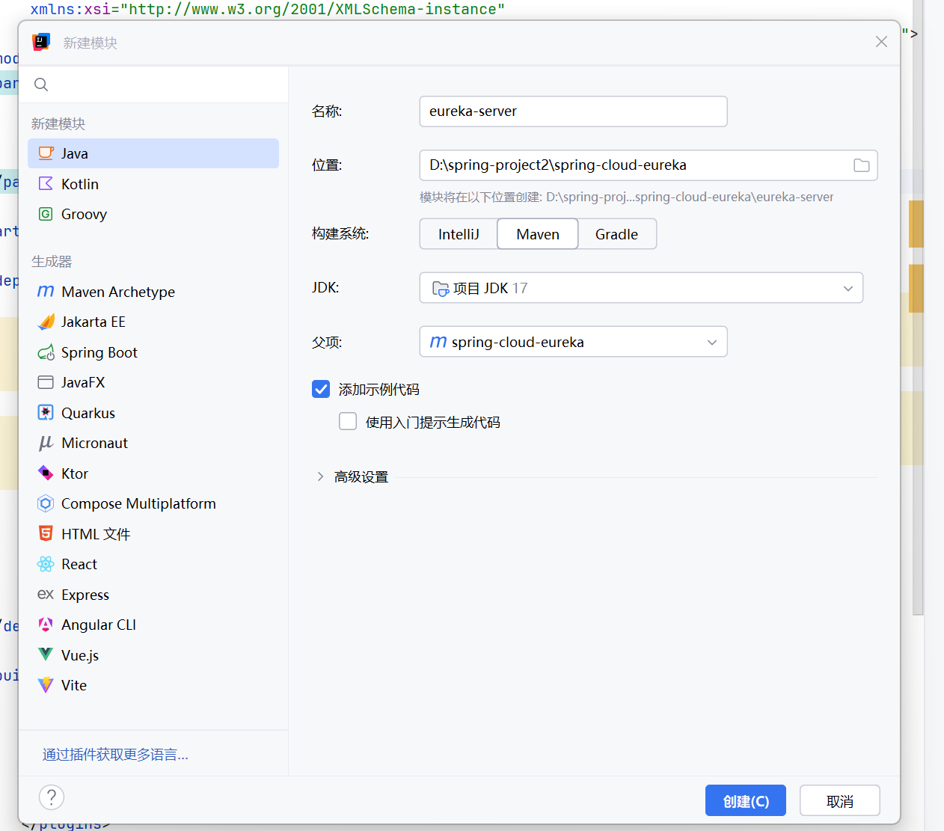Image resolution: width=944 pixels, height=831 pixels.
Task: Click 取消 button
Action: coord(840,801)
